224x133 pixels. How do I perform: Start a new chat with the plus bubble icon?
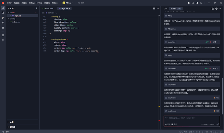213,9
